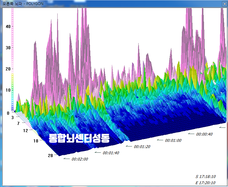
Task: Click the 00:00:40 time axis label
Action: (204, 134)
